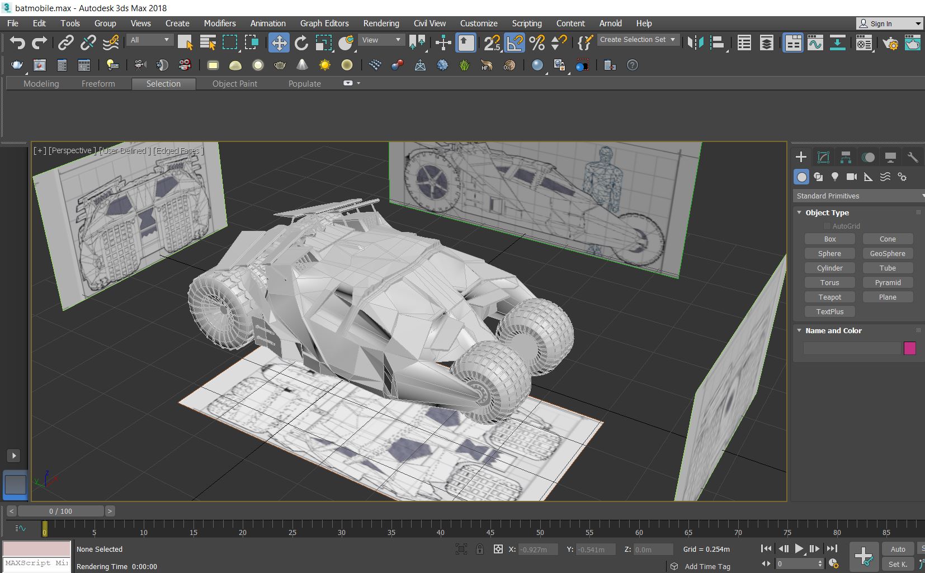Open the View reference coordinate dropdown
925x573 pixels.
pos(381,40)
